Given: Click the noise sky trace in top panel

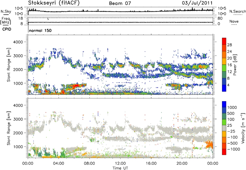Looking at the screenshot, I should point(120,11).
